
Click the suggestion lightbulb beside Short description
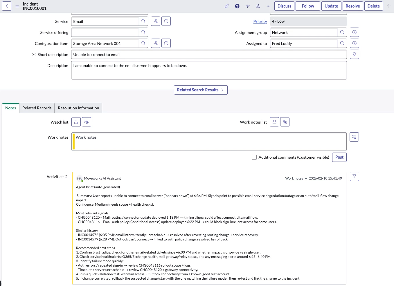[355, 54]
